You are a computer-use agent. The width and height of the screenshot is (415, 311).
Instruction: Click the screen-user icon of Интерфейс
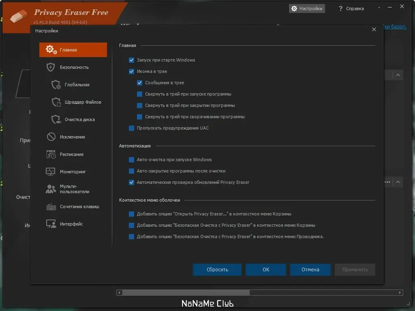[x=51, y=224]
